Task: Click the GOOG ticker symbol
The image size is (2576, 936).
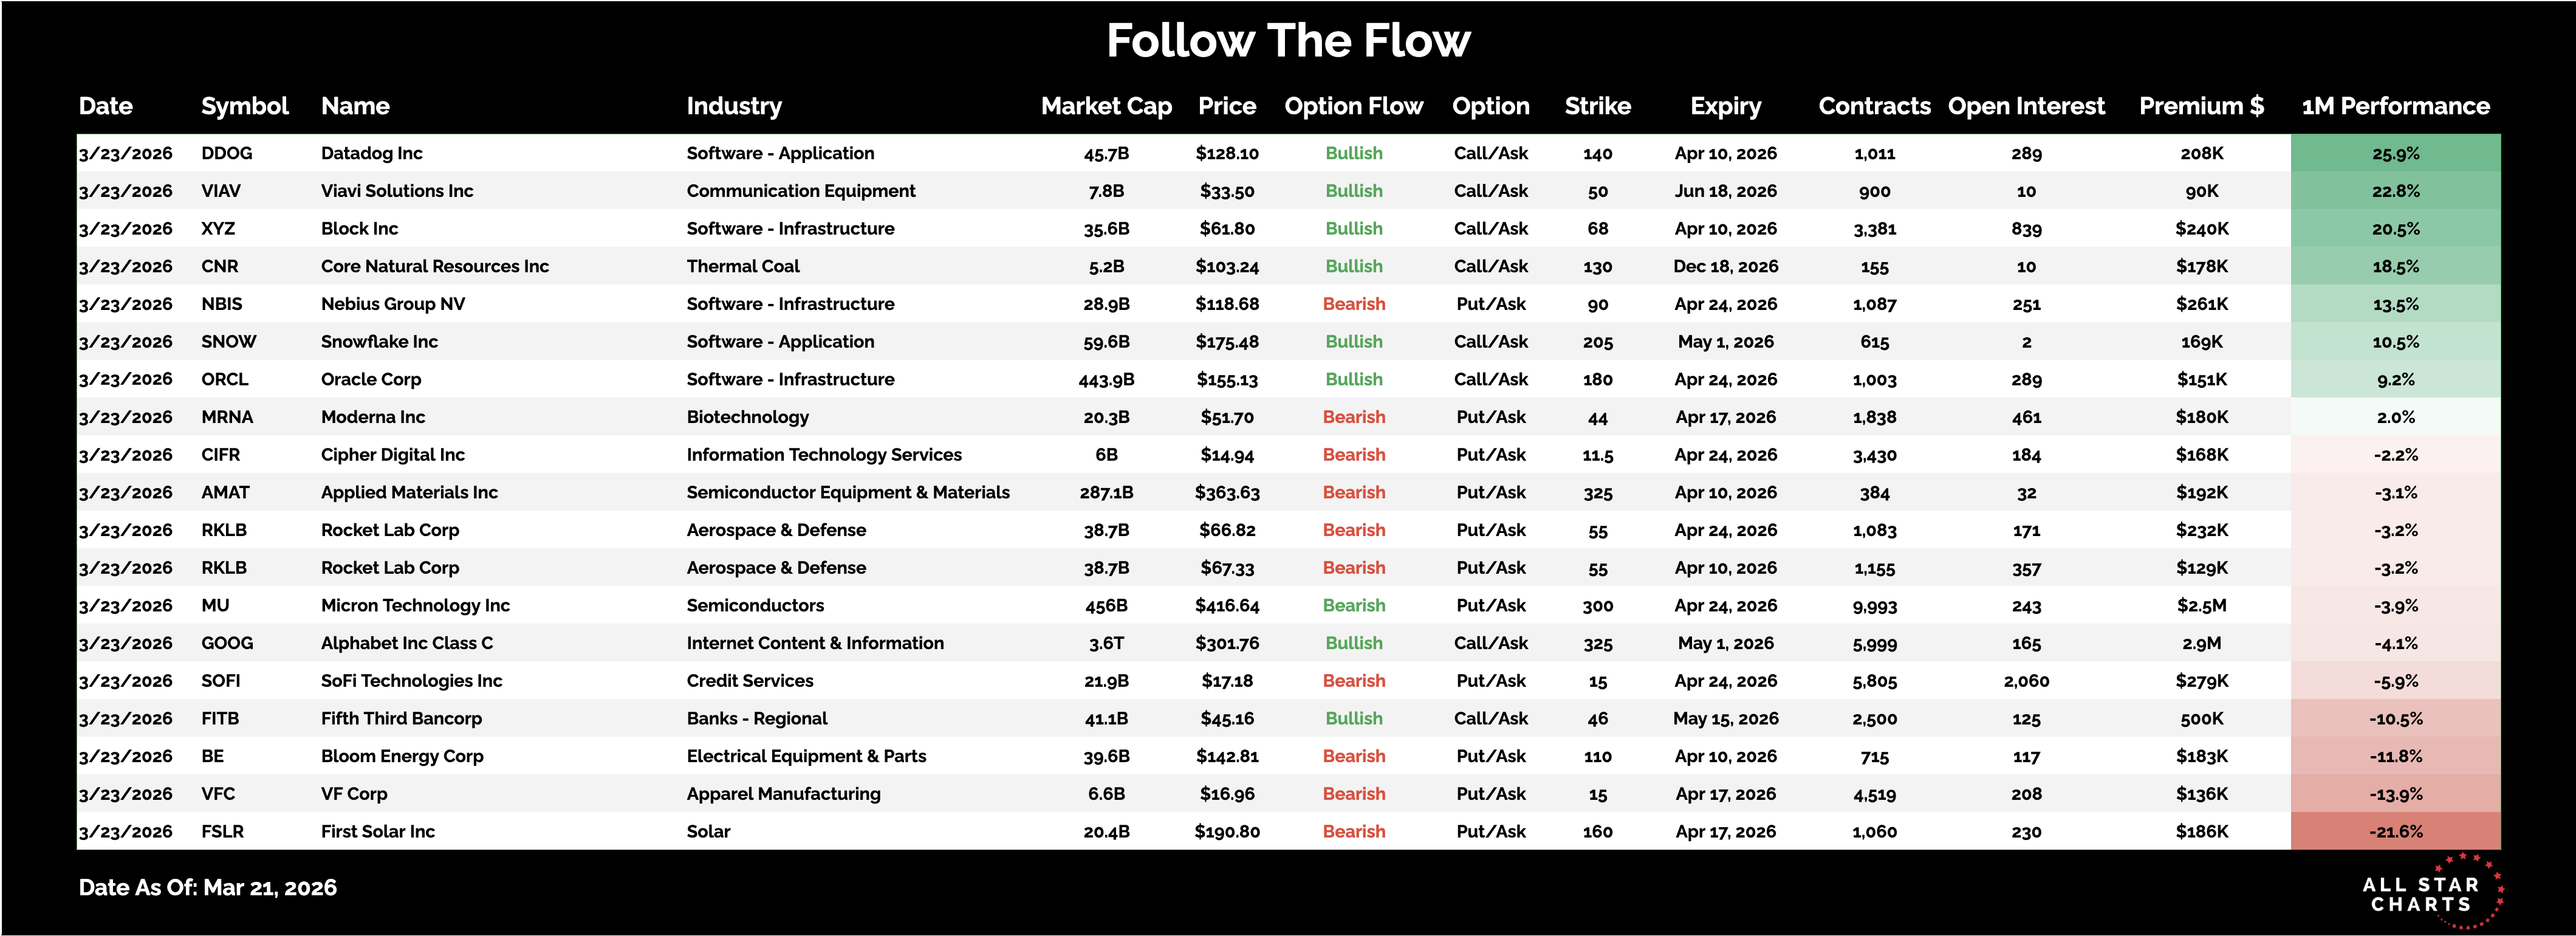Action: tap(227, 643)
